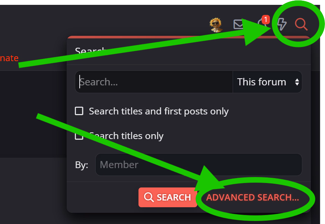Click the partially visible red "nate" link
The width and height of the screenshot is (325, 224).
click(x=9, y=58)
